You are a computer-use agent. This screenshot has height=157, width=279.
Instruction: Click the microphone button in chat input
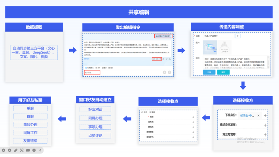tap(164, 72)
